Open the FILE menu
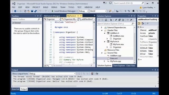169x95 pixels. (x=13, y=7)
